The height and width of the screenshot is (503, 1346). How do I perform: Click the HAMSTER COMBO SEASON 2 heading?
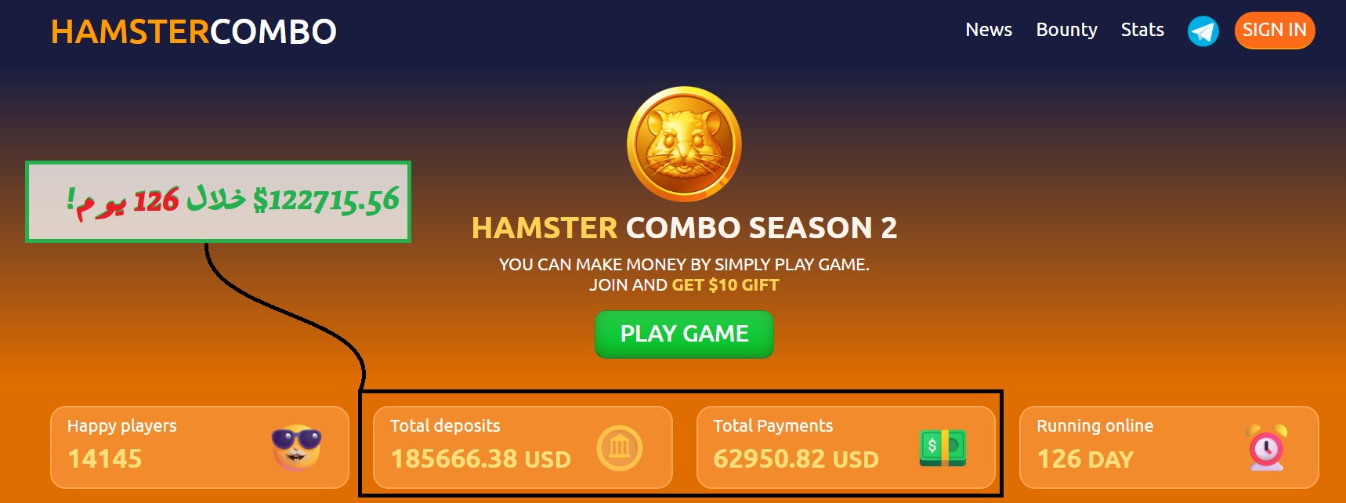[x=684, y=228]
